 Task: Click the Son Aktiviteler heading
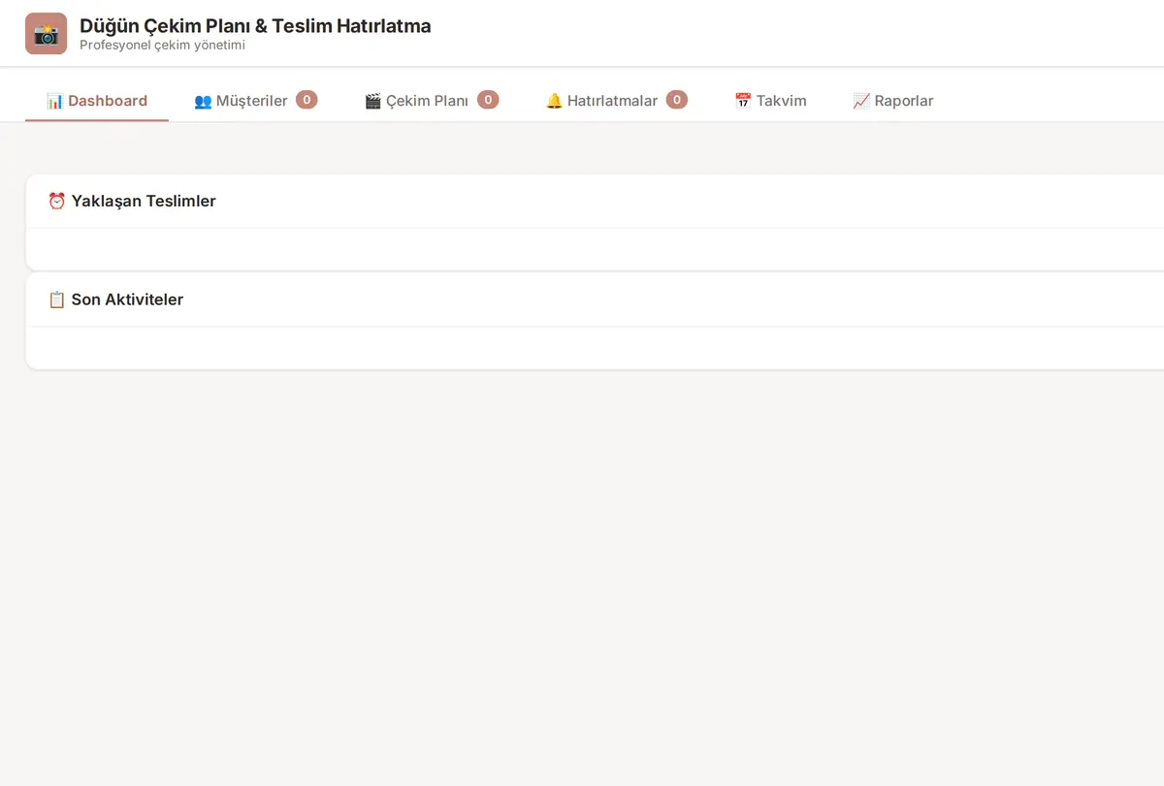[x=115, y=300]
